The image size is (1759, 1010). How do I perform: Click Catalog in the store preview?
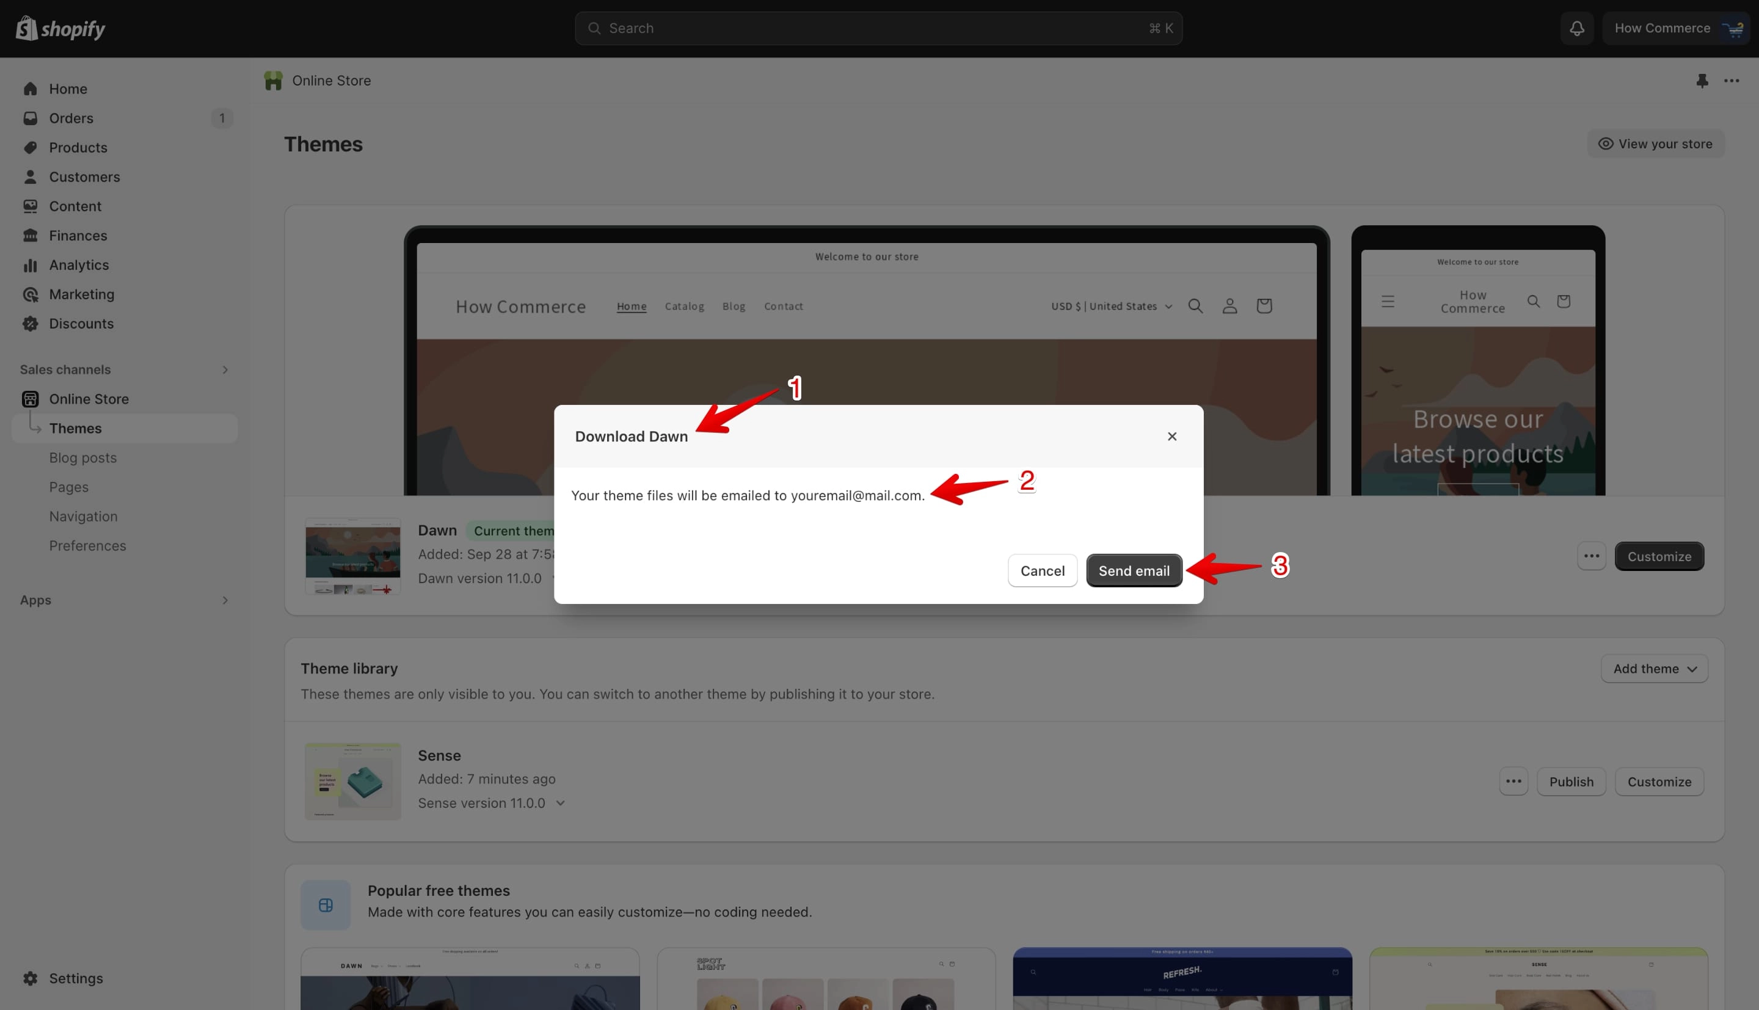tap(684, 306)
